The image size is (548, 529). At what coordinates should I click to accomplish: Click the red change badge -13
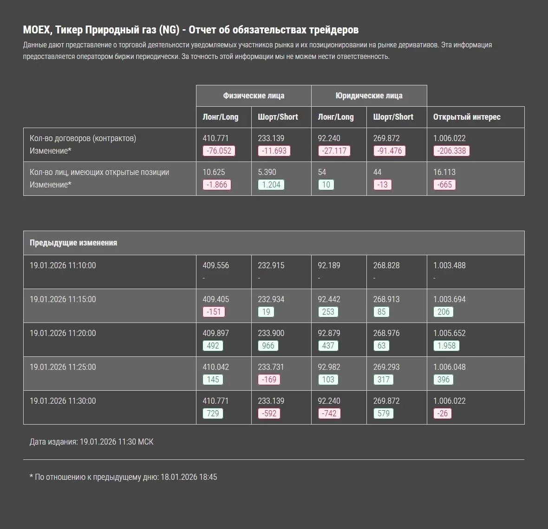383,185
